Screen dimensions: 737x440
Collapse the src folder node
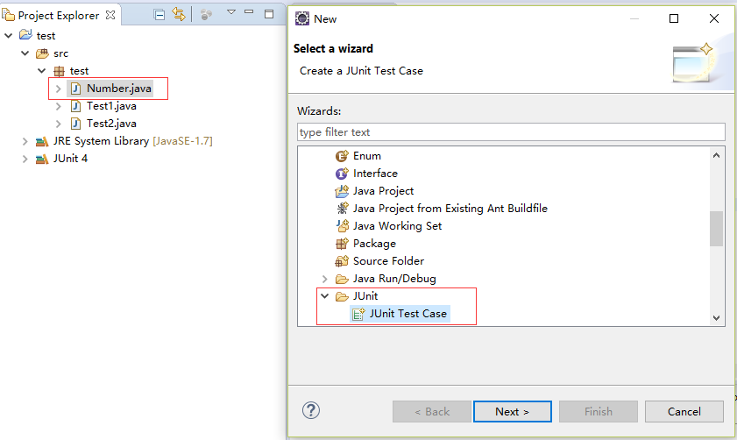pyautogui.click(x=25, y=53)
